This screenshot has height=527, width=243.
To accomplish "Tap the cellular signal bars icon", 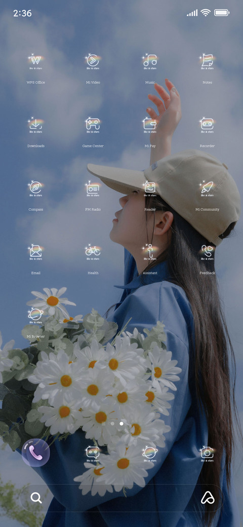I will (192, 13).
